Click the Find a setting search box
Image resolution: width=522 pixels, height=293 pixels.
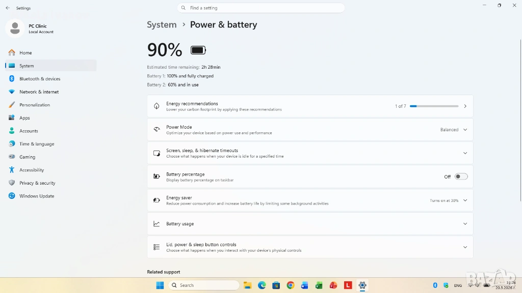coord(261,8)
